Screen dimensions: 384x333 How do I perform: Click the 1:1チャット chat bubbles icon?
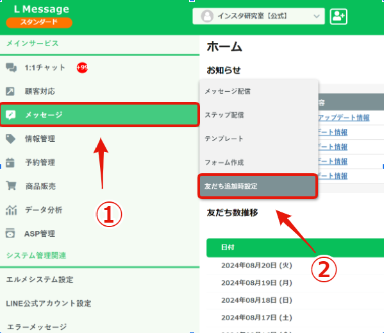tap(12, 67)
